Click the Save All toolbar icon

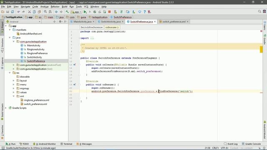click(x=8, y=12)
